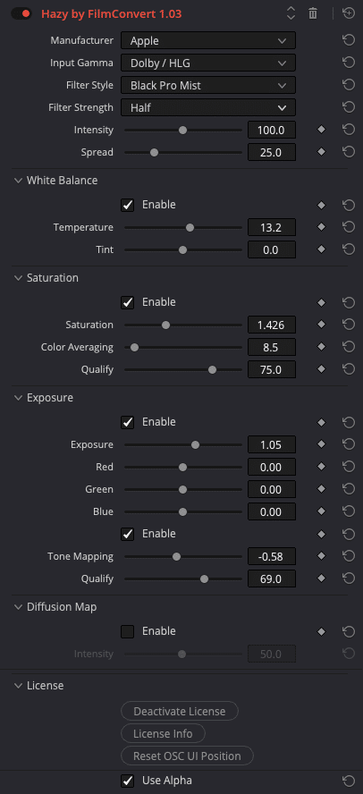Collapse the Saturation section

pos(18,278)
